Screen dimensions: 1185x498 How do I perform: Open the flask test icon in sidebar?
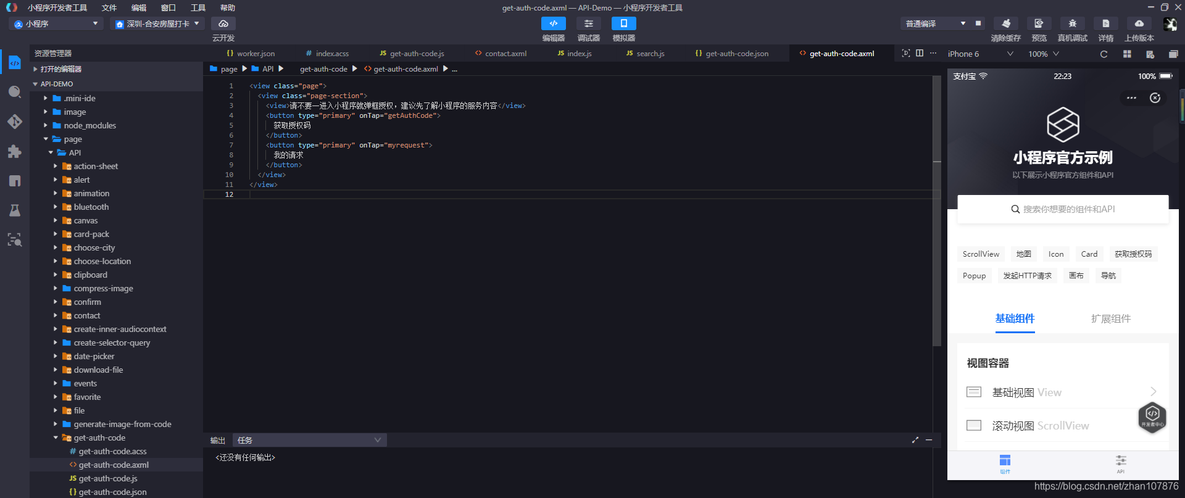pyautogui.click(x=15, y=210)
